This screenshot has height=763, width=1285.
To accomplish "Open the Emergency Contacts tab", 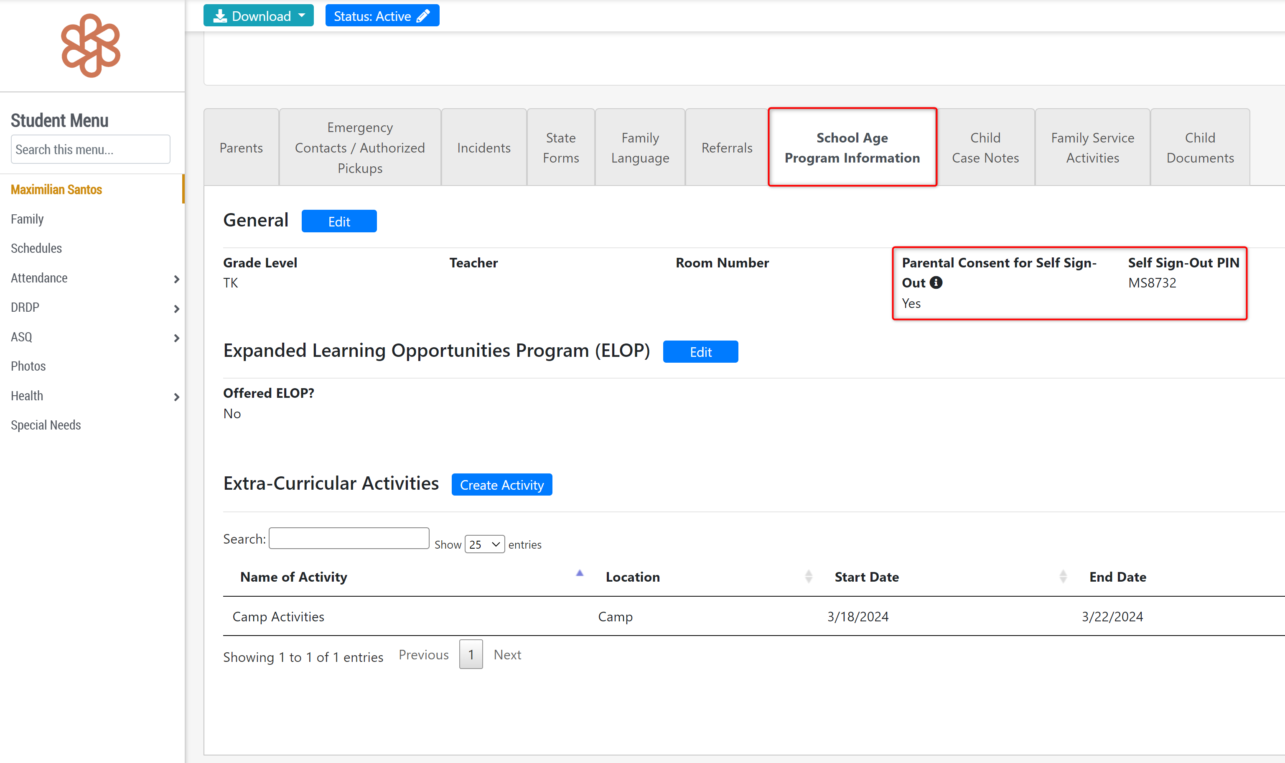I will [x=359, y=148].
